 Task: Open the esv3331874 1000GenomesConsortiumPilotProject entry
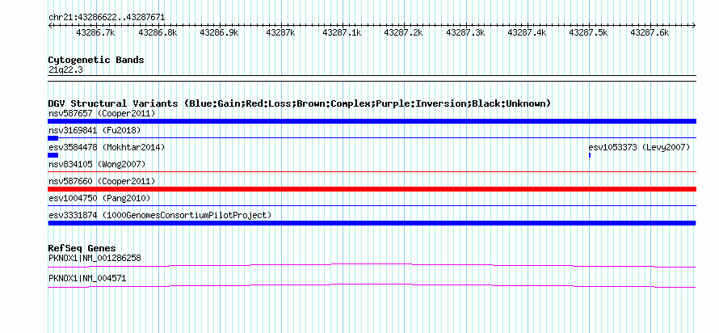click(160, 215)
